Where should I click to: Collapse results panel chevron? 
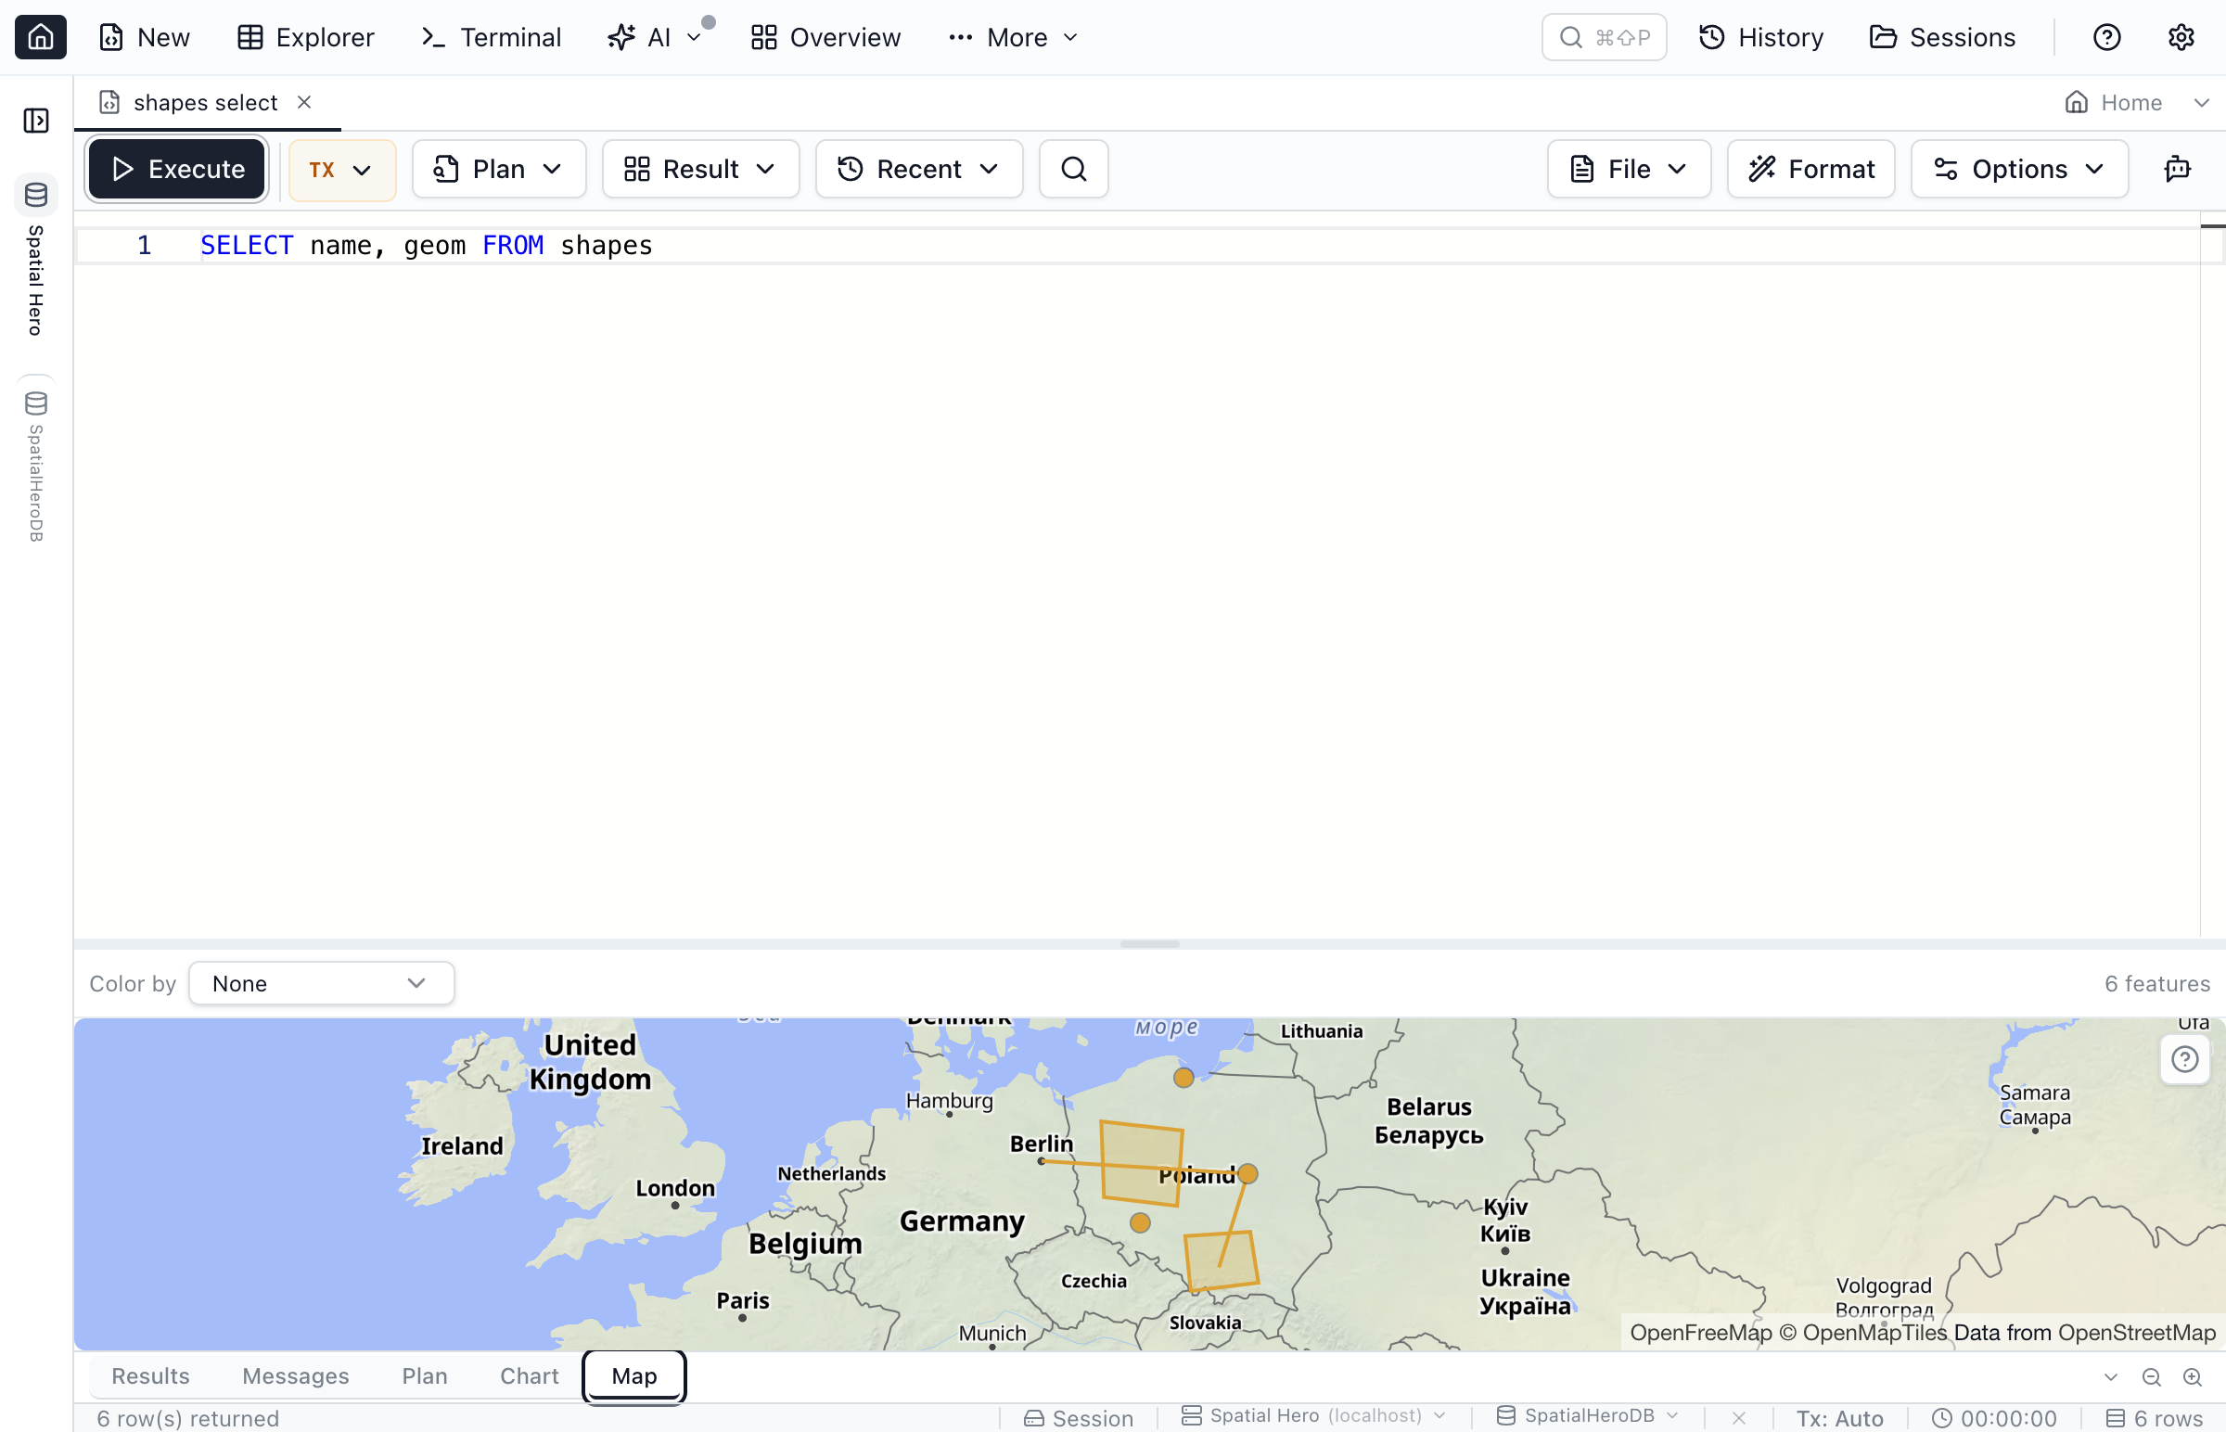(x=2110, y=1377)
